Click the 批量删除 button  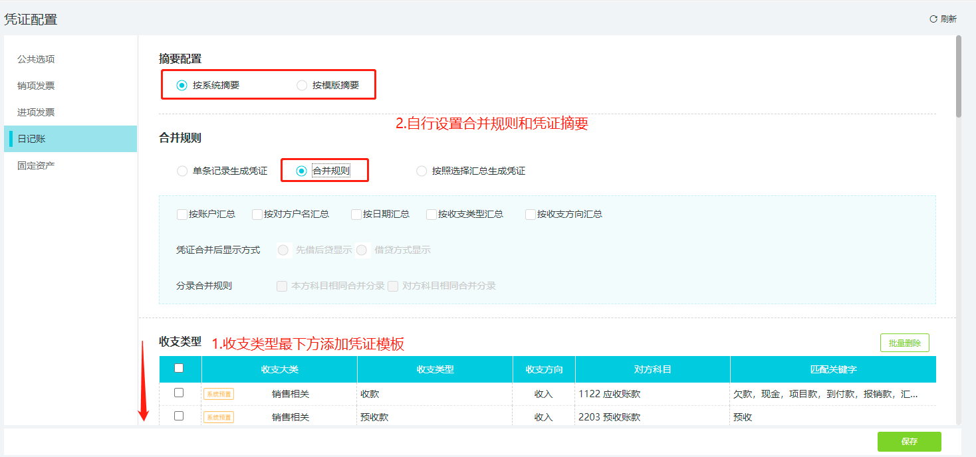coord(904,343)
